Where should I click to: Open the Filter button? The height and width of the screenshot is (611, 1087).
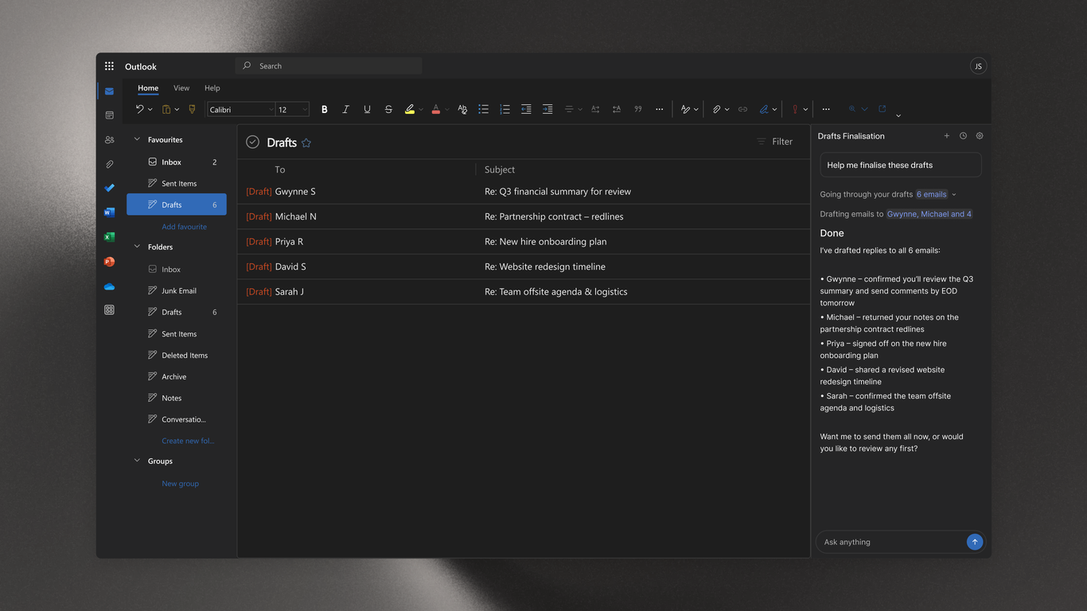774,142
